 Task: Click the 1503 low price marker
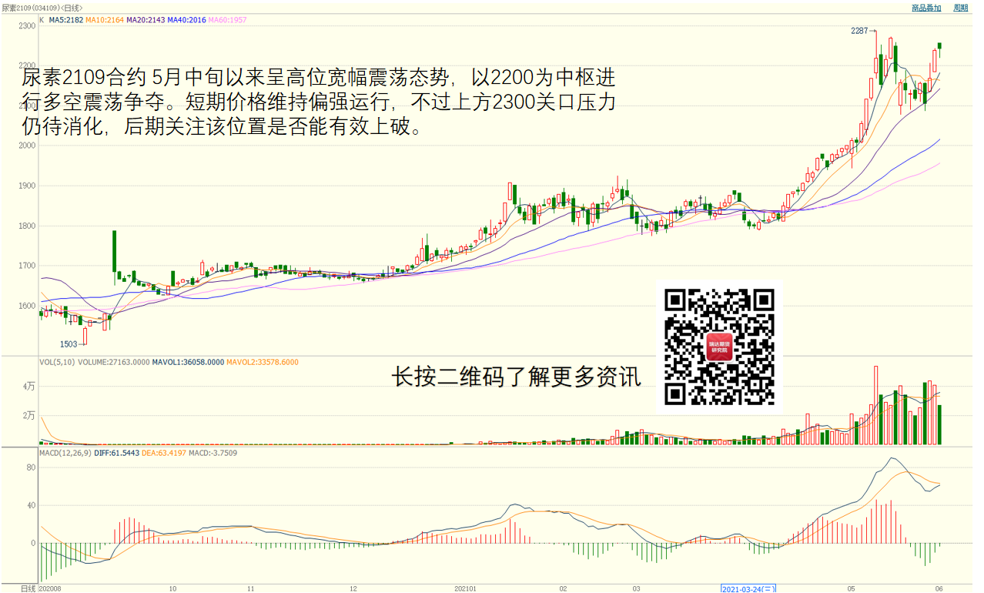[69, 344]
